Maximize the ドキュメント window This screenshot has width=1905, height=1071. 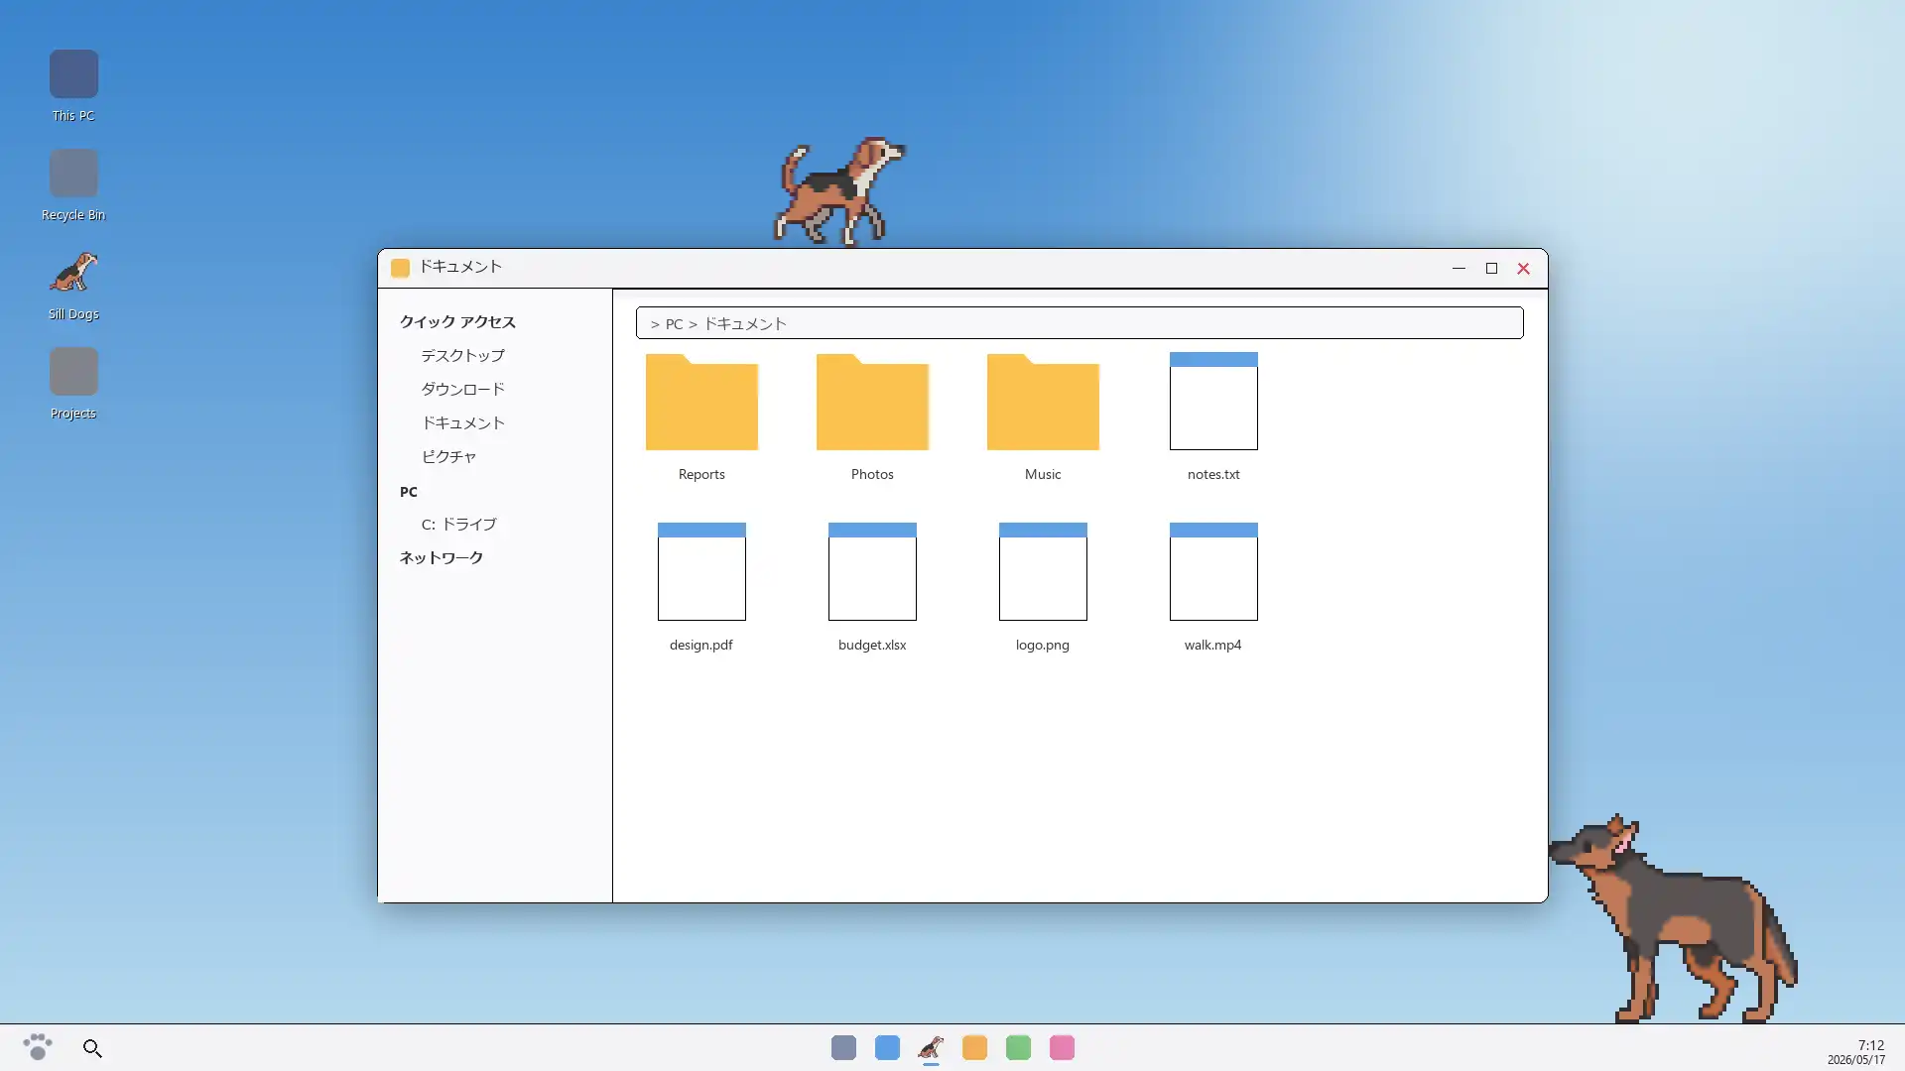(1491, 268)
